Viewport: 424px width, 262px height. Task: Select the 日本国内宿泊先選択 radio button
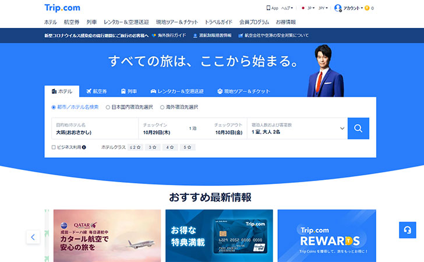[x=108, y=107]
